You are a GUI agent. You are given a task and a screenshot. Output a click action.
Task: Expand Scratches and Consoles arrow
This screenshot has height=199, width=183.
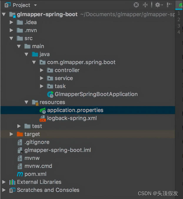(x=4, y=190)
